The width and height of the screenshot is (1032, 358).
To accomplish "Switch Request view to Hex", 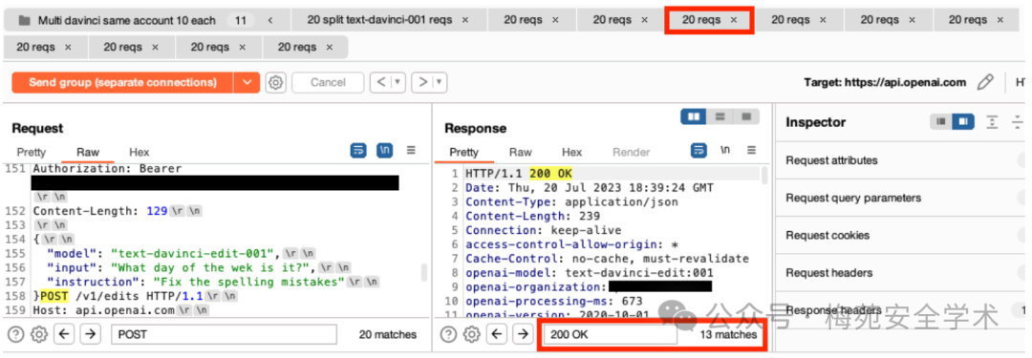I will click(139, 152).
